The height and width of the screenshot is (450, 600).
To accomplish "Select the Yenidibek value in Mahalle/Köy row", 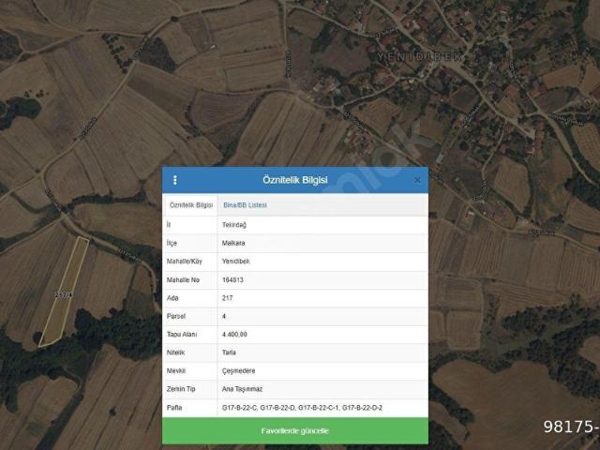I will coord(235,262).
